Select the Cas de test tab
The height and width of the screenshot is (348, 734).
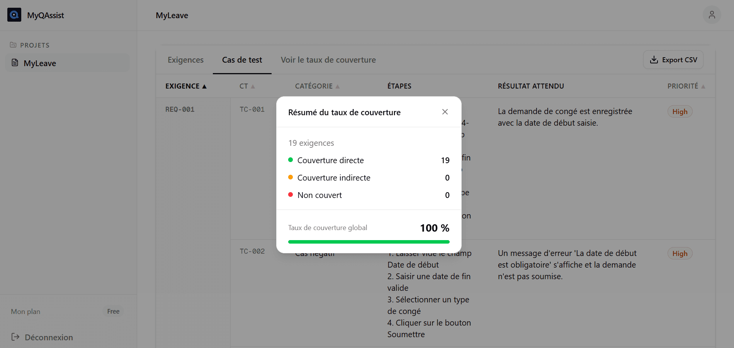(242, 60)
